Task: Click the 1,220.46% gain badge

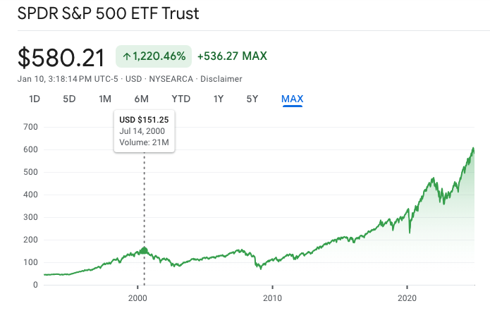Action: [x=154, y=56]
